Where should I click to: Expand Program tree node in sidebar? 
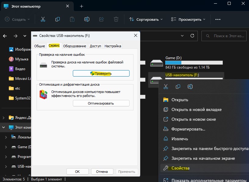(x=6, y=157)
